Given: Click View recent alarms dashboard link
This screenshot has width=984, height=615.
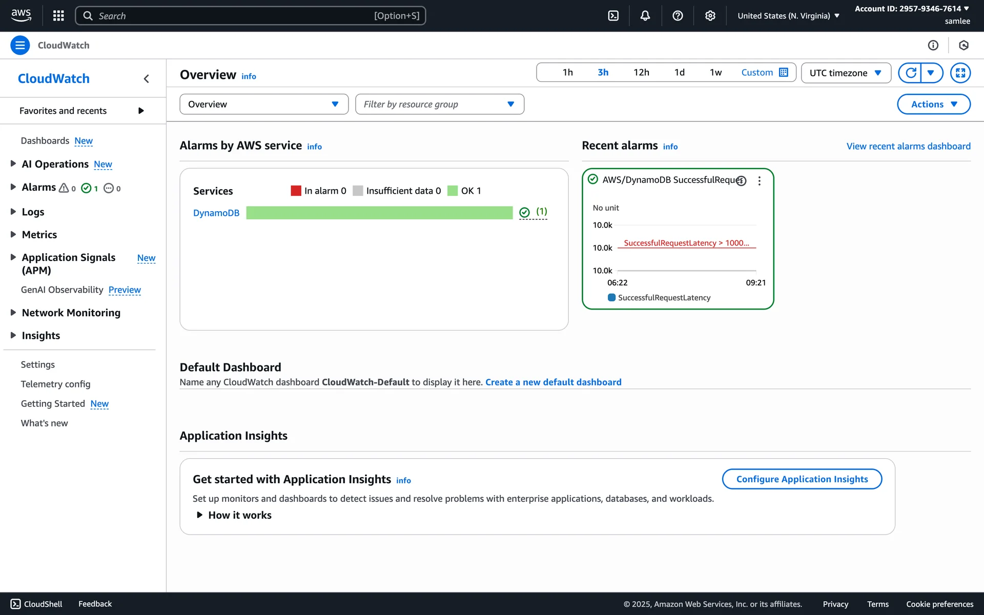Looking at the screenshot, I should point(908,146).
